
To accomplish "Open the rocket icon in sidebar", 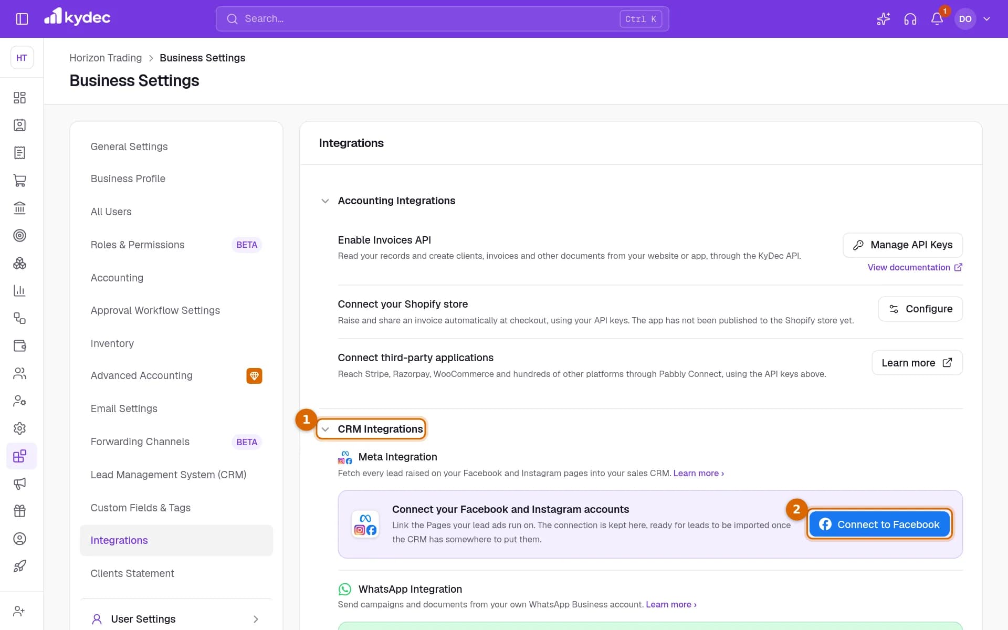I will [x=19, y=566].
